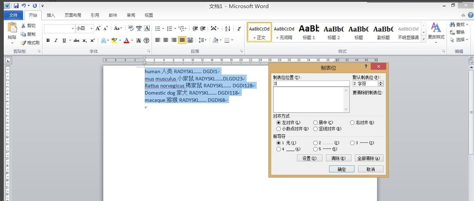
Task: Center-align the paragraph text
Action: coord(166,40)
